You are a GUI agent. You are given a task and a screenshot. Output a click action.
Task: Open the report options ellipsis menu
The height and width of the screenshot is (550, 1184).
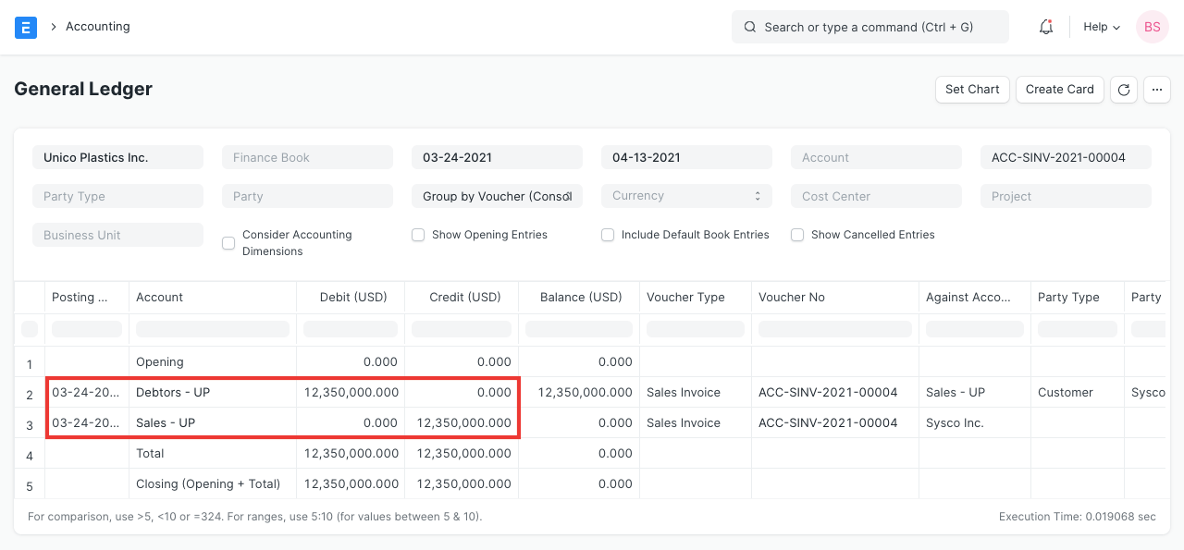(1156, 89)
